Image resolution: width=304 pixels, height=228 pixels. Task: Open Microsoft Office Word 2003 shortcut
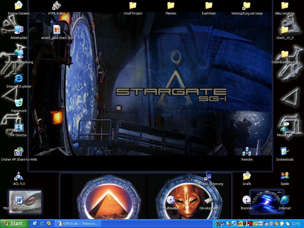coord(19,200)
